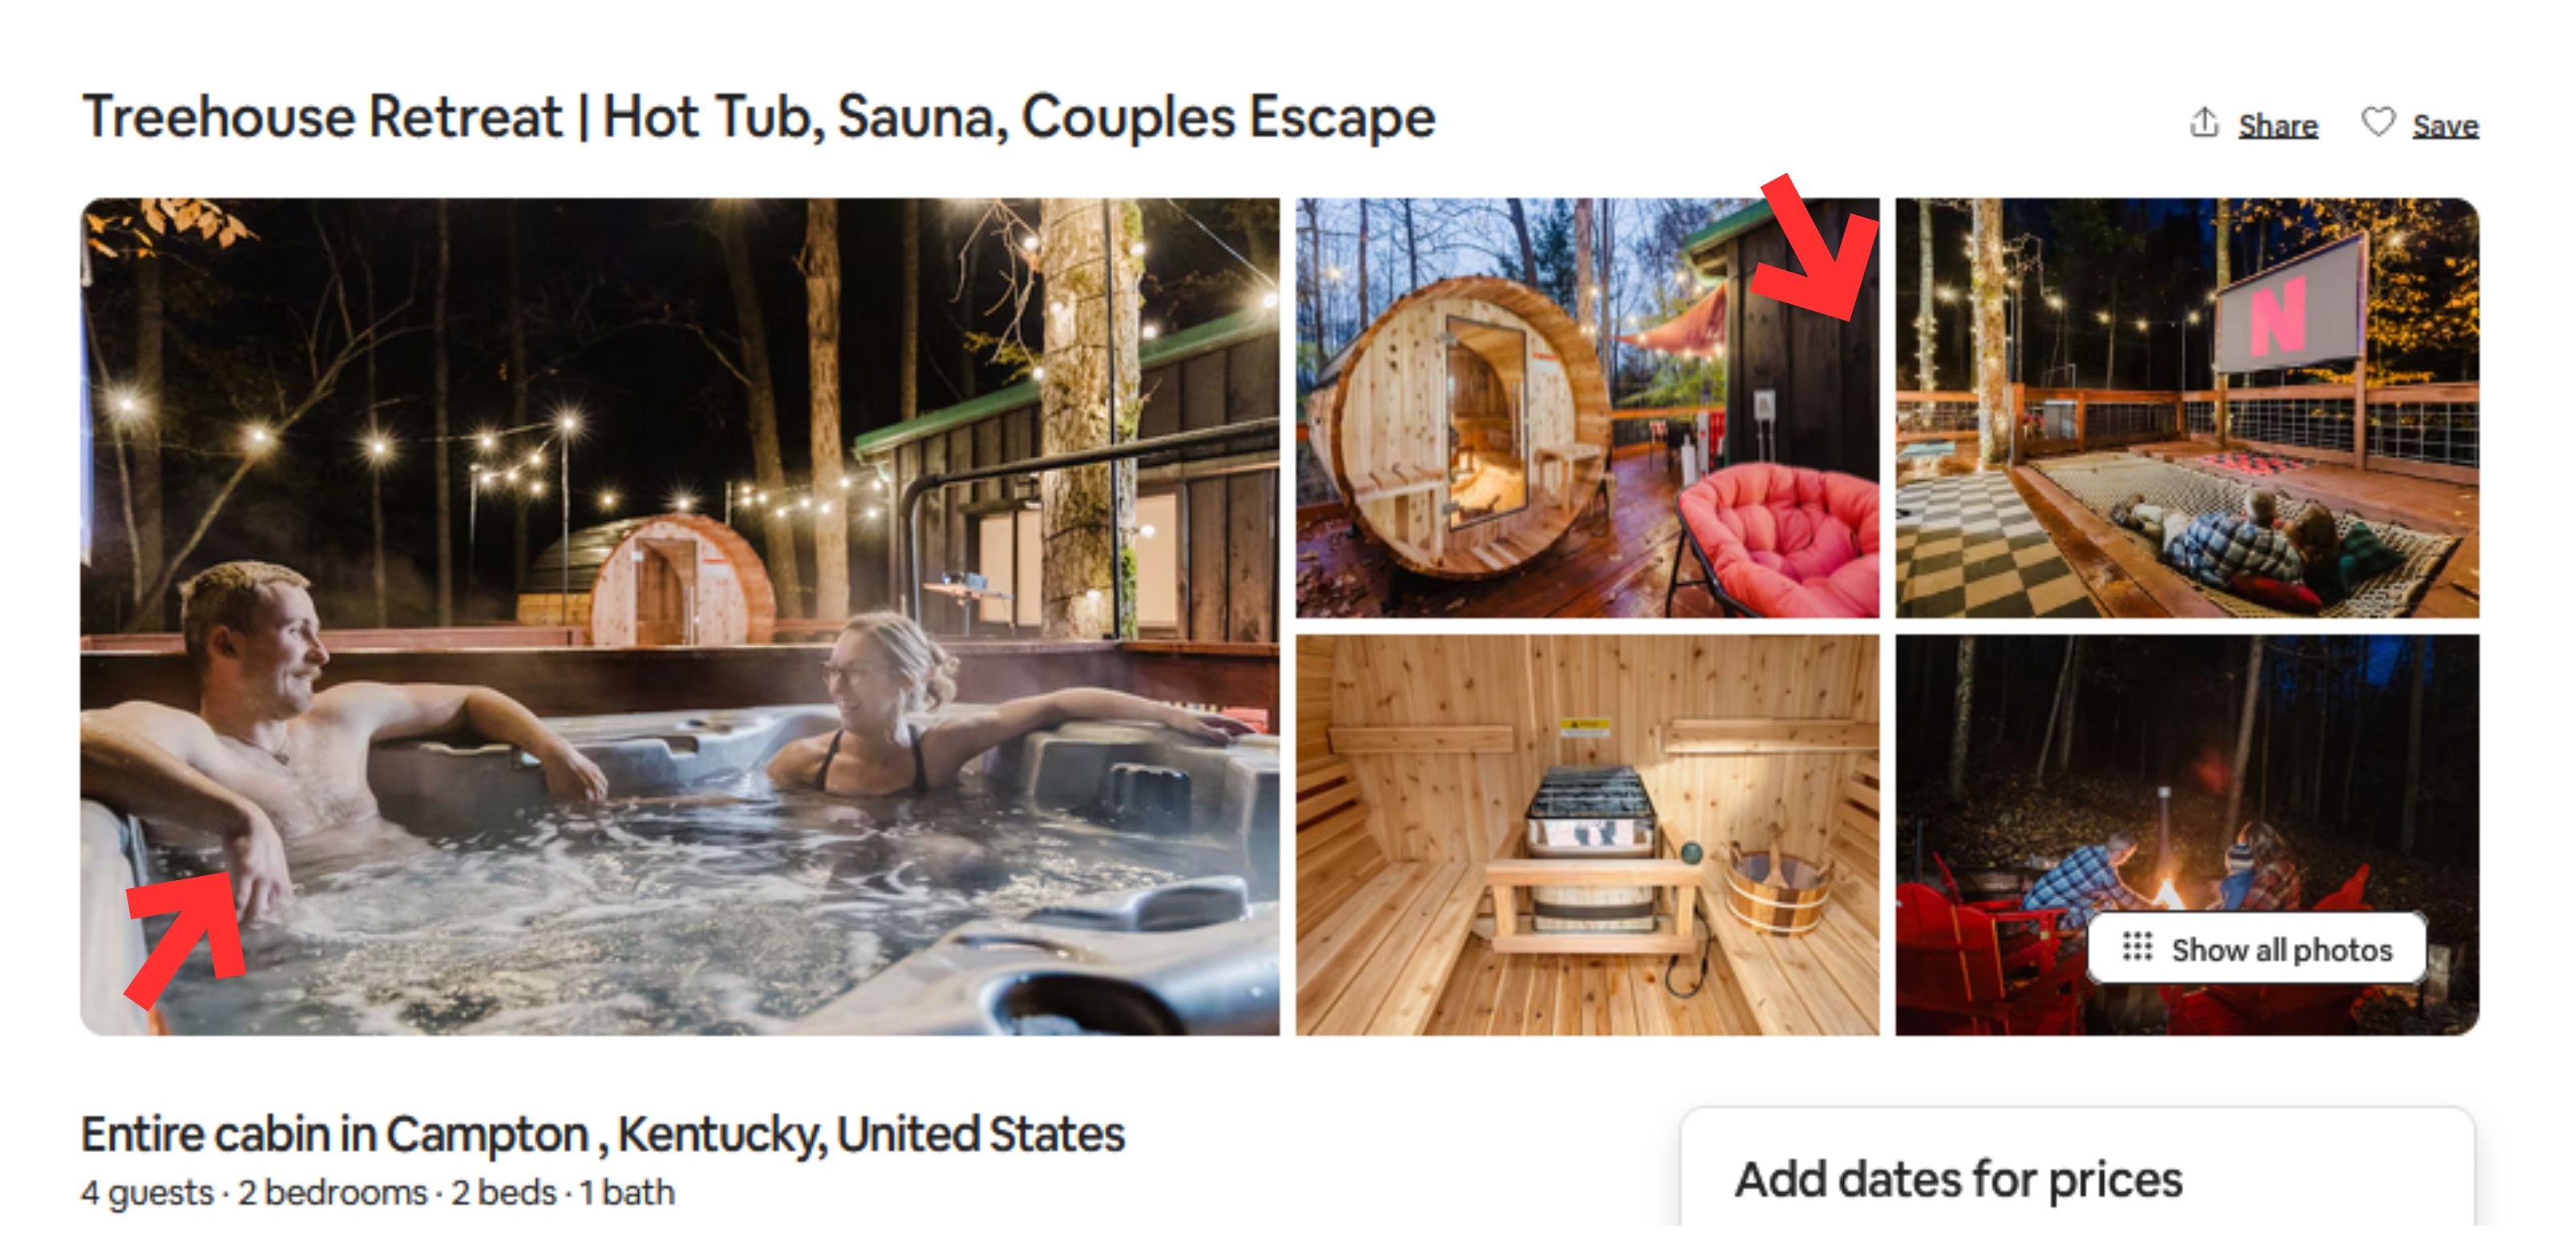Show all photos of the listing
This screenshot has height=1248, width=2576.
[2257, 948]
